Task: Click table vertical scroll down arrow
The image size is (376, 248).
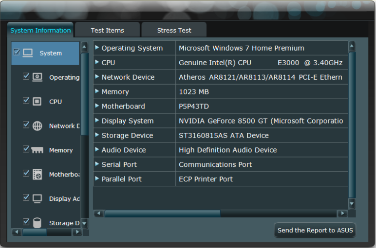Action: [352, 204]
